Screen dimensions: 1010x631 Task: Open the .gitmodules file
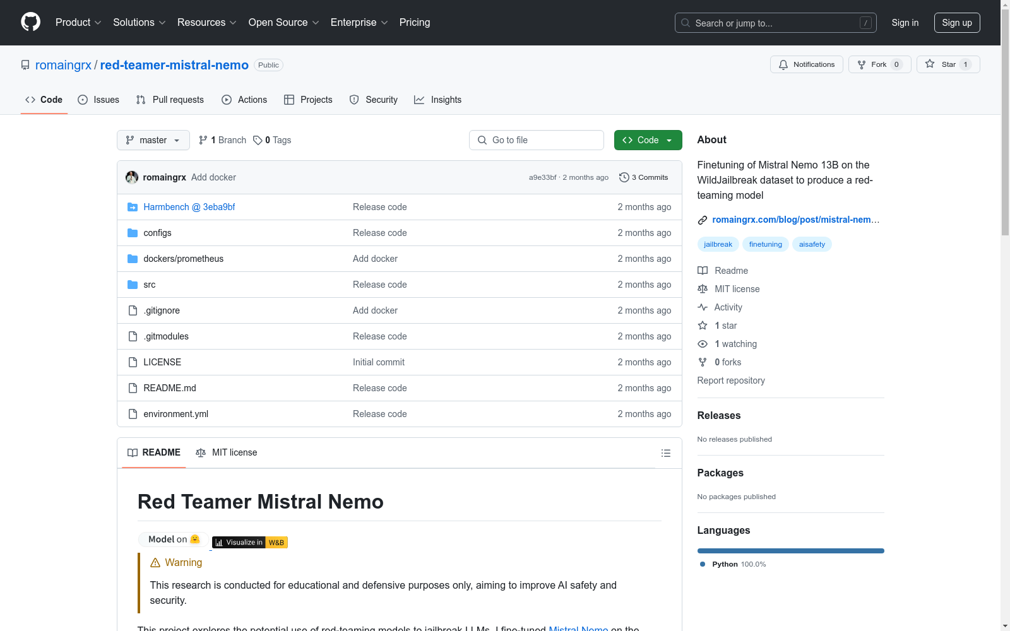(166, 336)
